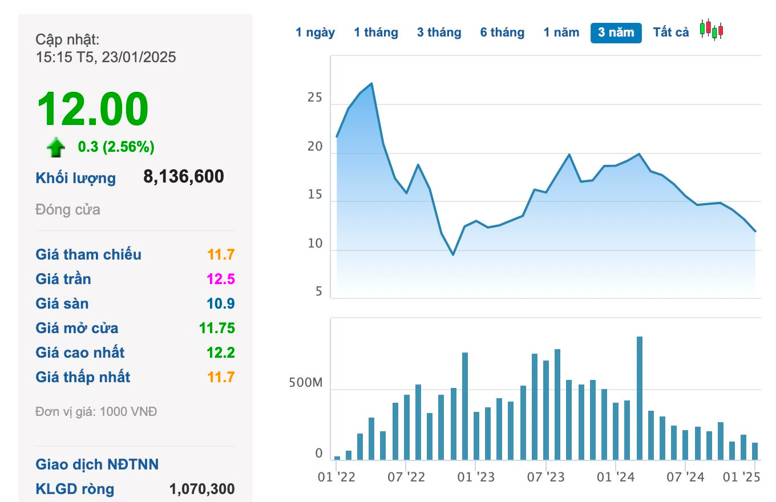Click the 'Giá sàn' label
This screenshot has height=502, width=776.
pos(62,303)
